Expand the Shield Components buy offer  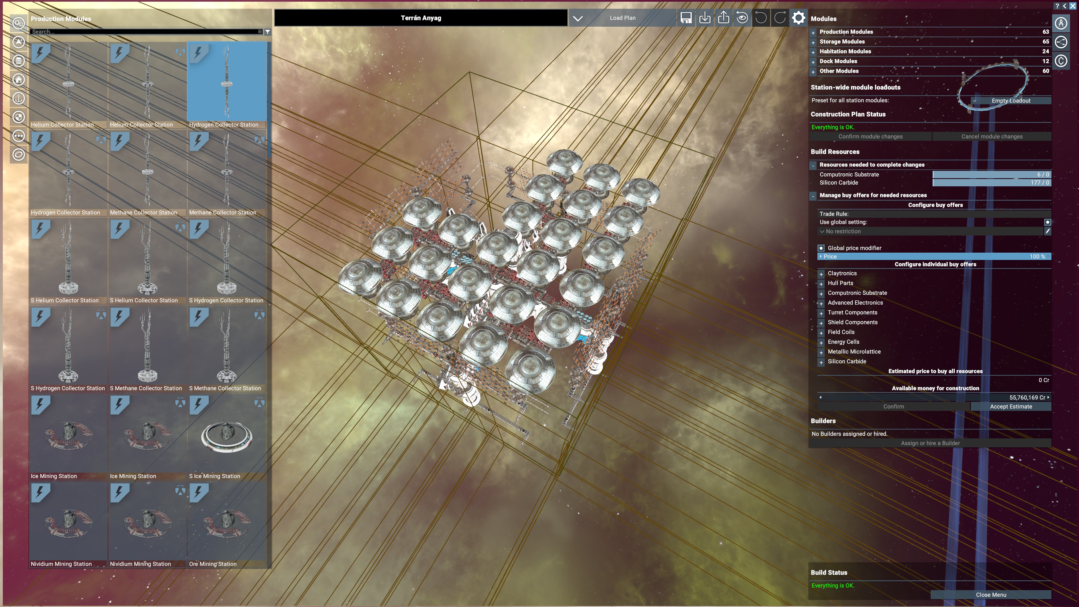[x=821, y=323]
